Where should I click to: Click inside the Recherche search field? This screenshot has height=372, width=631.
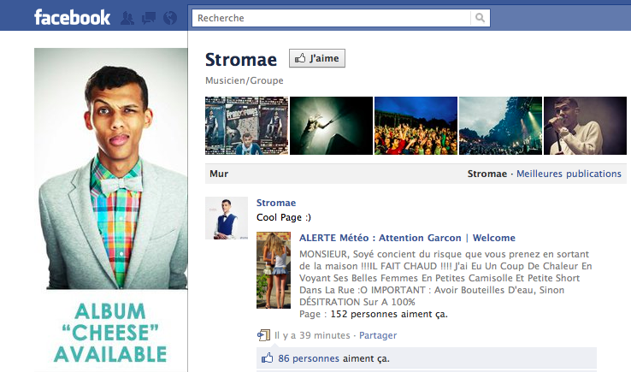331,18
